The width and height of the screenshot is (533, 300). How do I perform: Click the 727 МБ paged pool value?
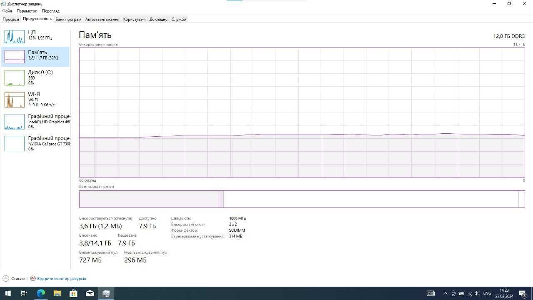coord(90,260)
